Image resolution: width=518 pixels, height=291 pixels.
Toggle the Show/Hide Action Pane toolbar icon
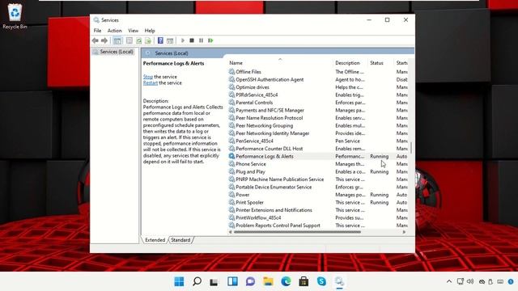pyautogui.click(x=170, y=40)
